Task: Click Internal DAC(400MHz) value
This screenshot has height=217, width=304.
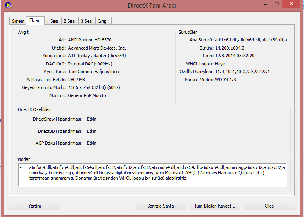Action: 90,64
